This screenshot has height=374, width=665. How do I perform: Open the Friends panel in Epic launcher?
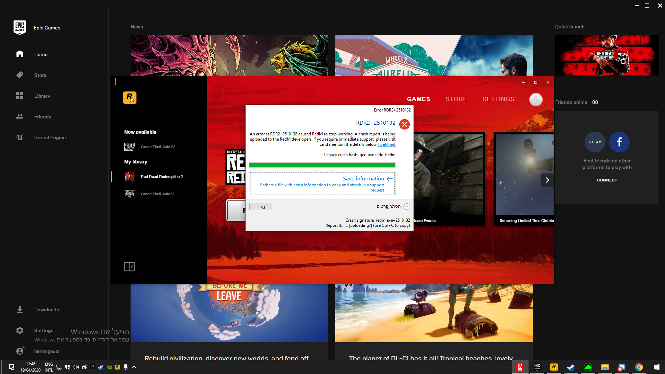[43, 117]
